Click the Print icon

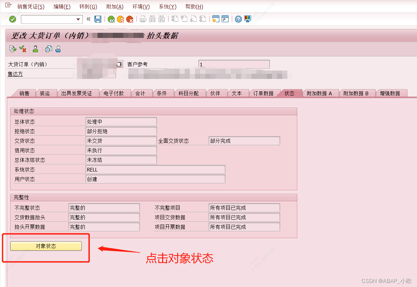[x=143, y=19]
